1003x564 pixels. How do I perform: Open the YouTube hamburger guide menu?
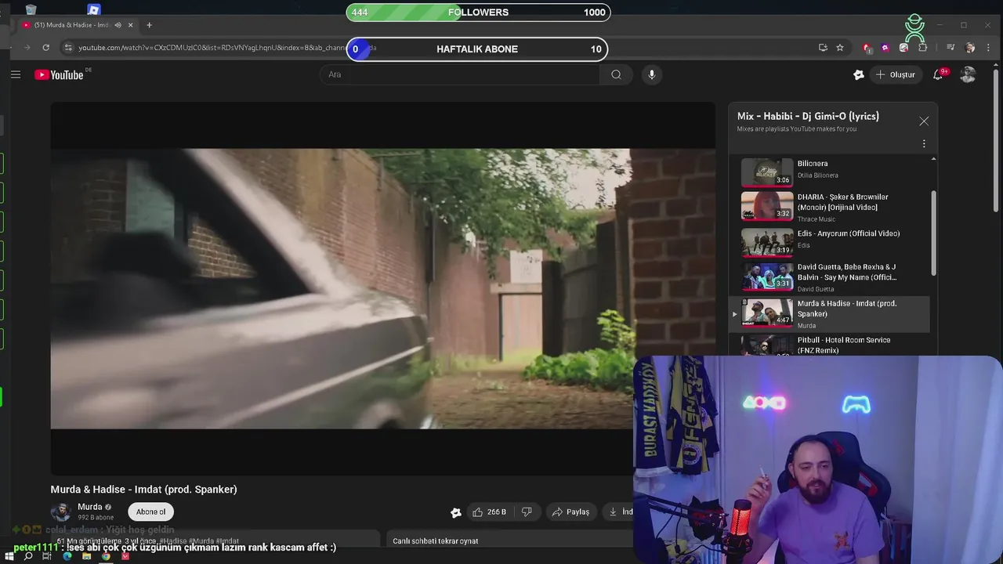[x=16, y=74]
